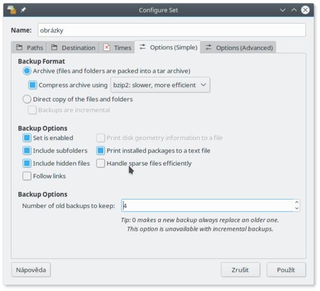The image size is (320, 291).
Task: Click the red X icon on the Times tab
Action: [106, 47]
